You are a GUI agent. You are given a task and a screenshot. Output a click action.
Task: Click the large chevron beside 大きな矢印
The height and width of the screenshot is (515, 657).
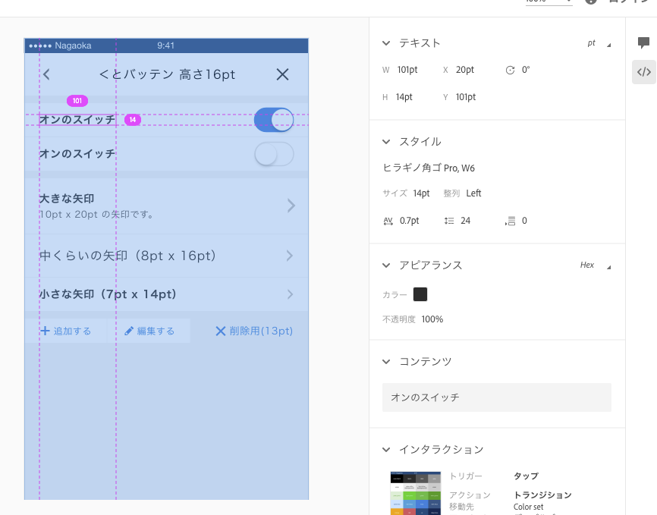pyautogui.click(x=291, y=206)
